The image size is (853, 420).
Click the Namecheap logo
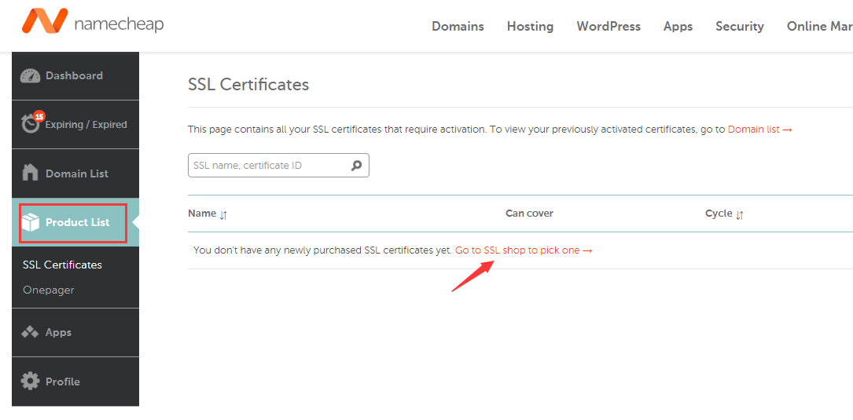pos(93,24)
